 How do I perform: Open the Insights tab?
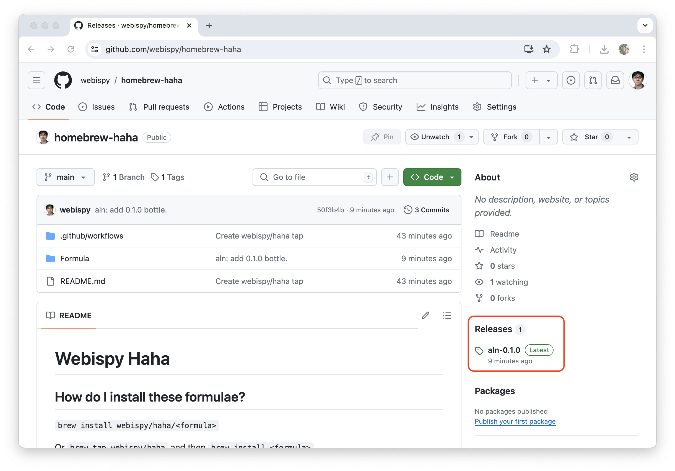[437, 107]
